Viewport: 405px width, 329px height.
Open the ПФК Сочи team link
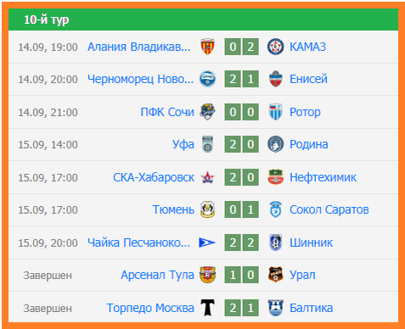(x=167, y=112)
